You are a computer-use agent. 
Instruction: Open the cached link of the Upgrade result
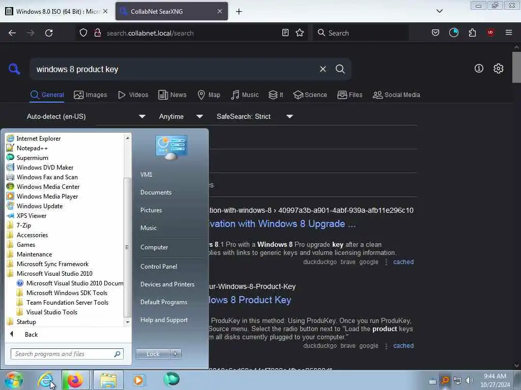403,262
